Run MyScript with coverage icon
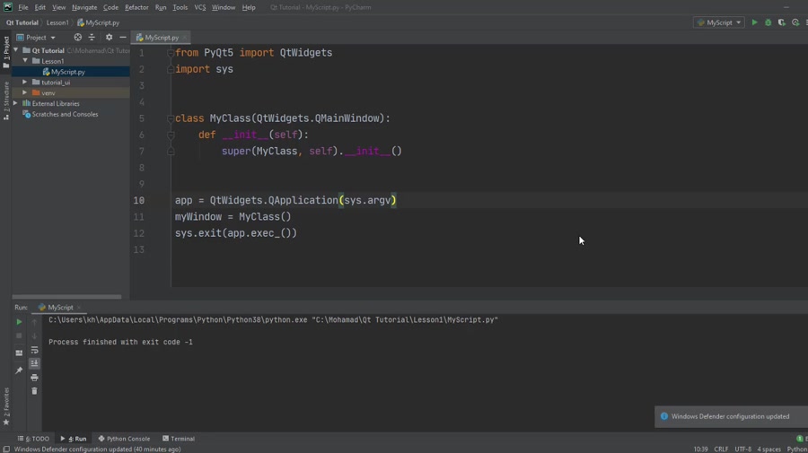The width and height of the screenshot is (808, 453). 781,22
